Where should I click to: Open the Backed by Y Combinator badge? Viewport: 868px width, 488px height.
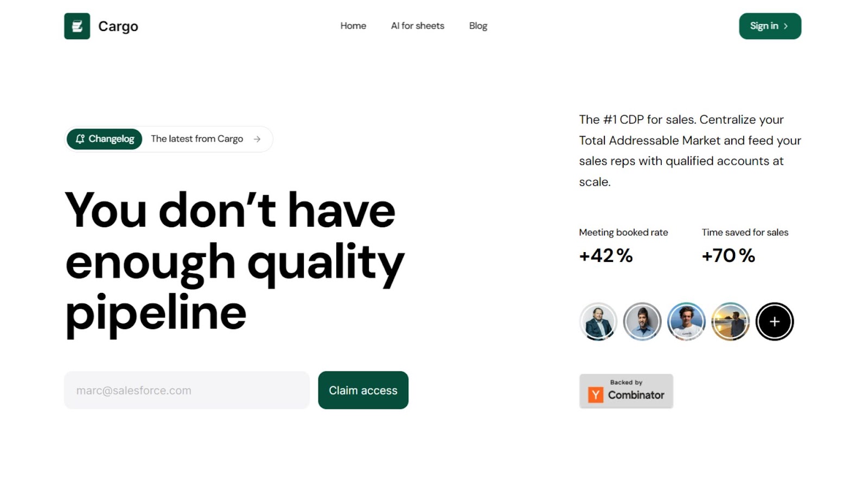pos(626,391)
